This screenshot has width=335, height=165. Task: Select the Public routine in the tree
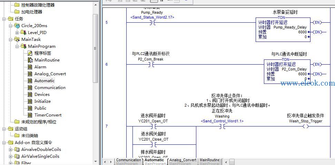[x=40, y=108]
